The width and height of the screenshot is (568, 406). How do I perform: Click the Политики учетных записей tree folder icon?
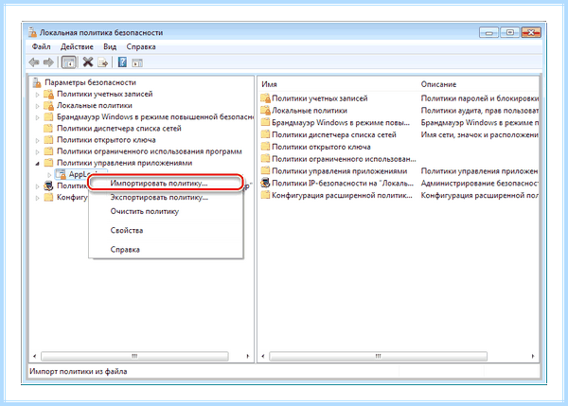point(48,95)
